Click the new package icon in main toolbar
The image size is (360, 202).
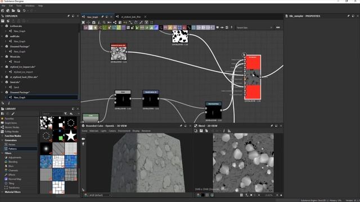click(x=2, y=11)
